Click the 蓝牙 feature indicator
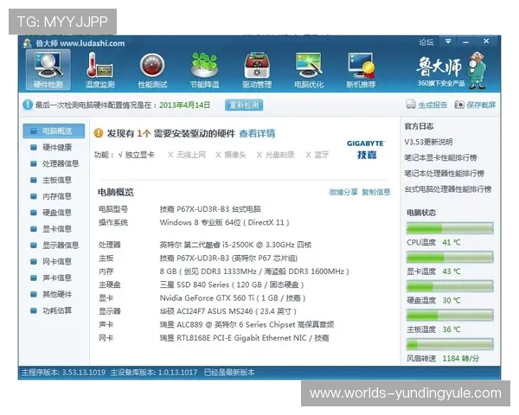 (317, 155)
